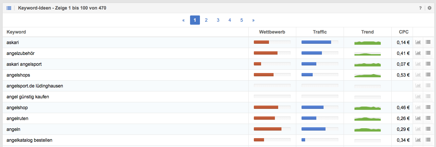The width and height of the screenshot is (436, 147).
Task: Sort by the Traffic column header
Action: [320, 32]
